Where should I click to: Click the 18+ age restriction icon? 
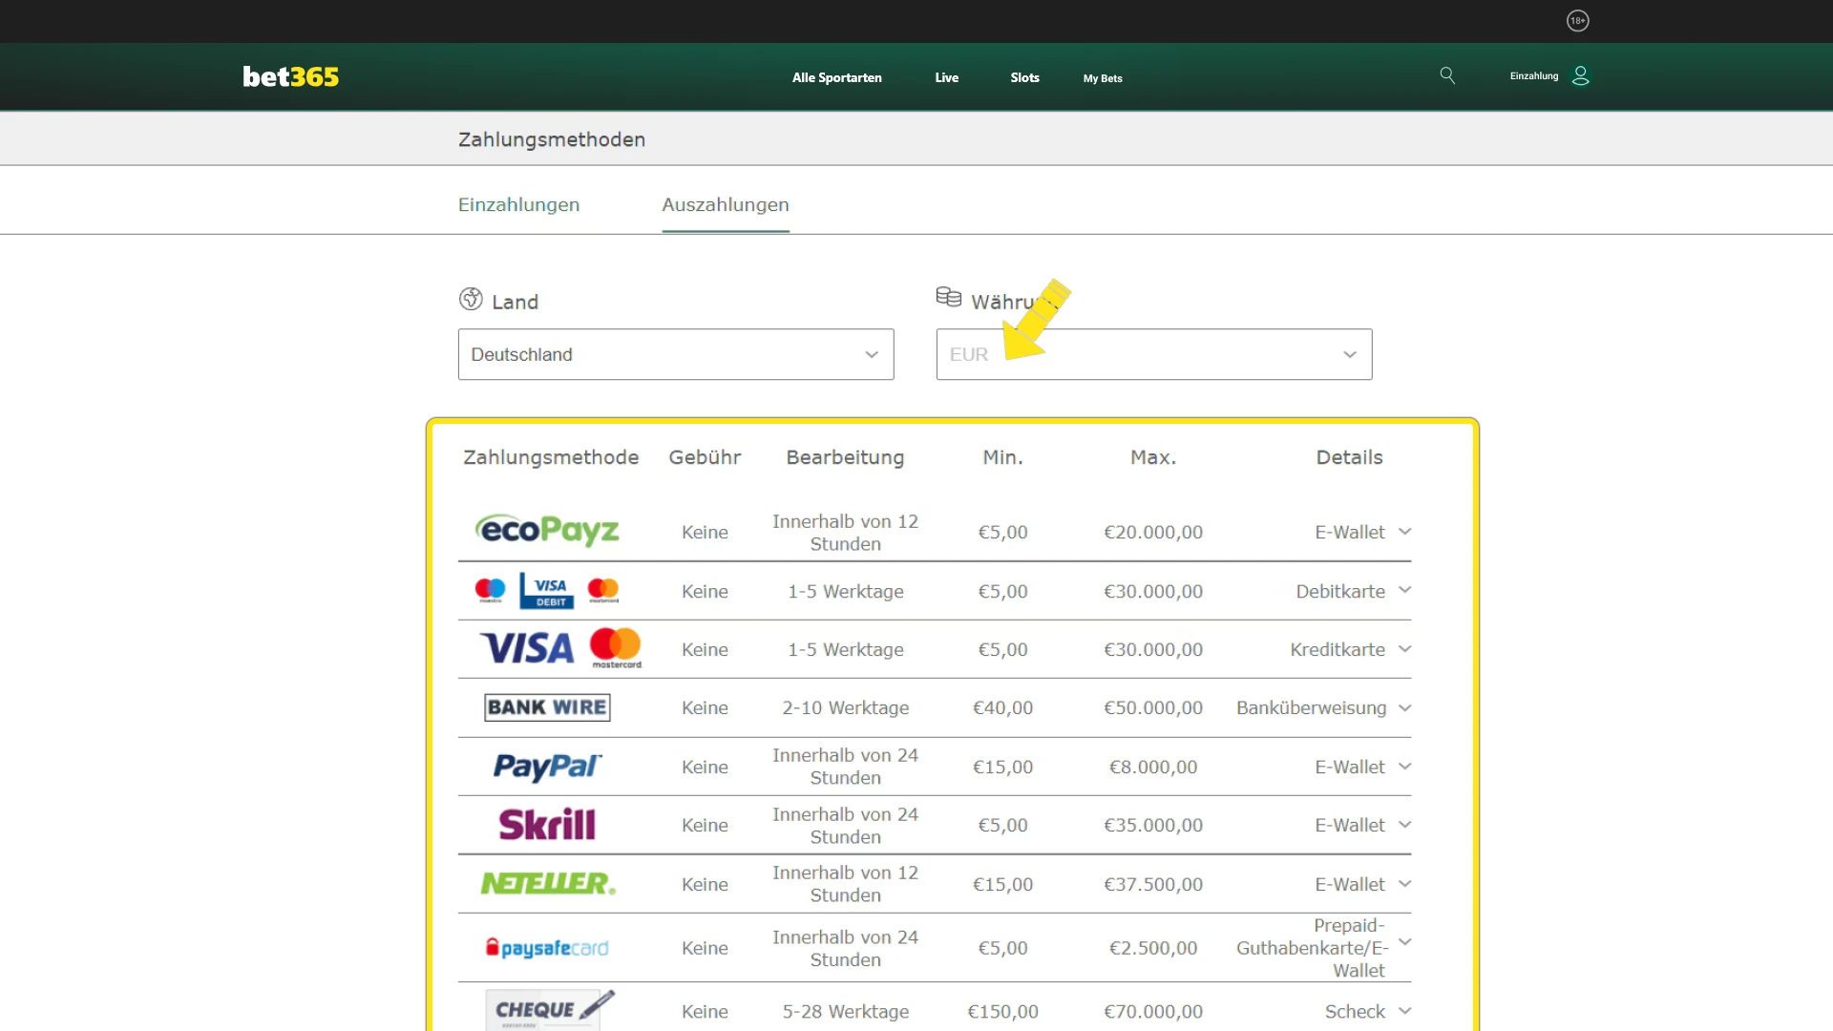pyautogui.click(x=1578, y=20)
